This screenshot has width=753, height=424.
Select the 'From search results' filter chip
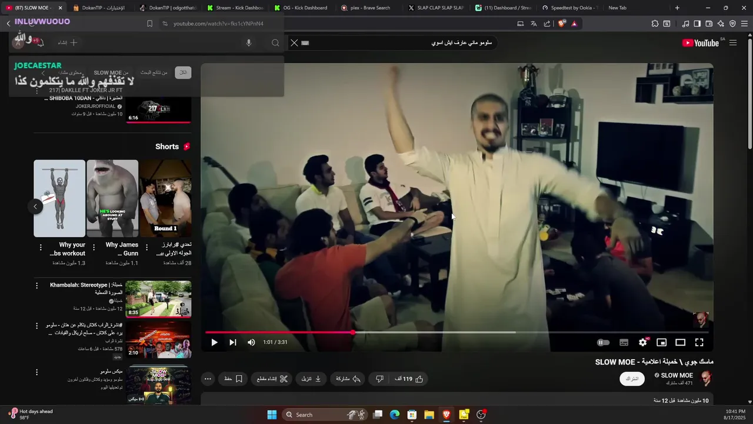[154, 72]
